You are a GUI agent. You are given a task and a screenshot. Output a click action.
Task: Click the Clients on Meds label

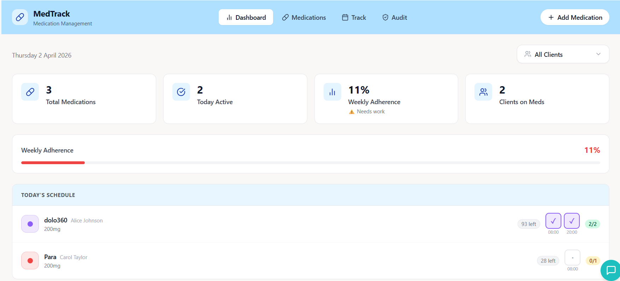[x=521, y=102]
